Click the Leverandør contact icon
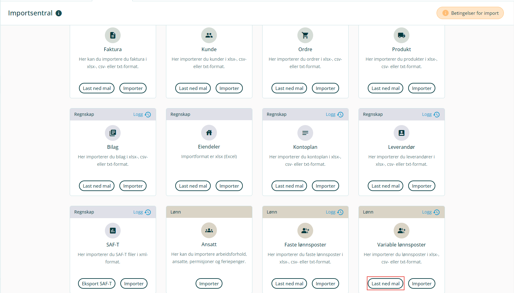The width and height of the screenshot is (514, 293). click(x=401, y=133)
